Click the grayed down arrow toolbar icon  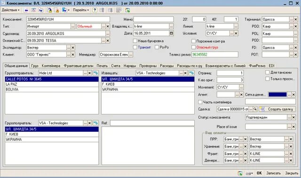(110, 10)
